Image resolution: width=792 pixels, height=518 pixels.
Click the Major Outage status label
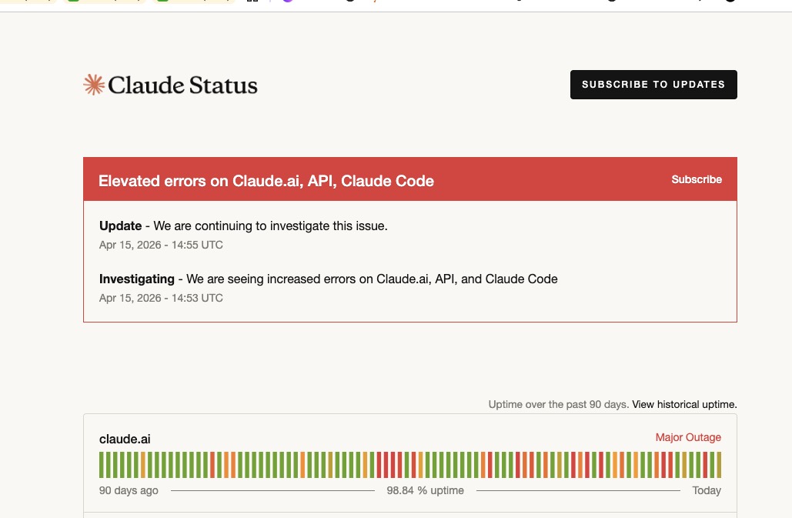pos(688,437)
